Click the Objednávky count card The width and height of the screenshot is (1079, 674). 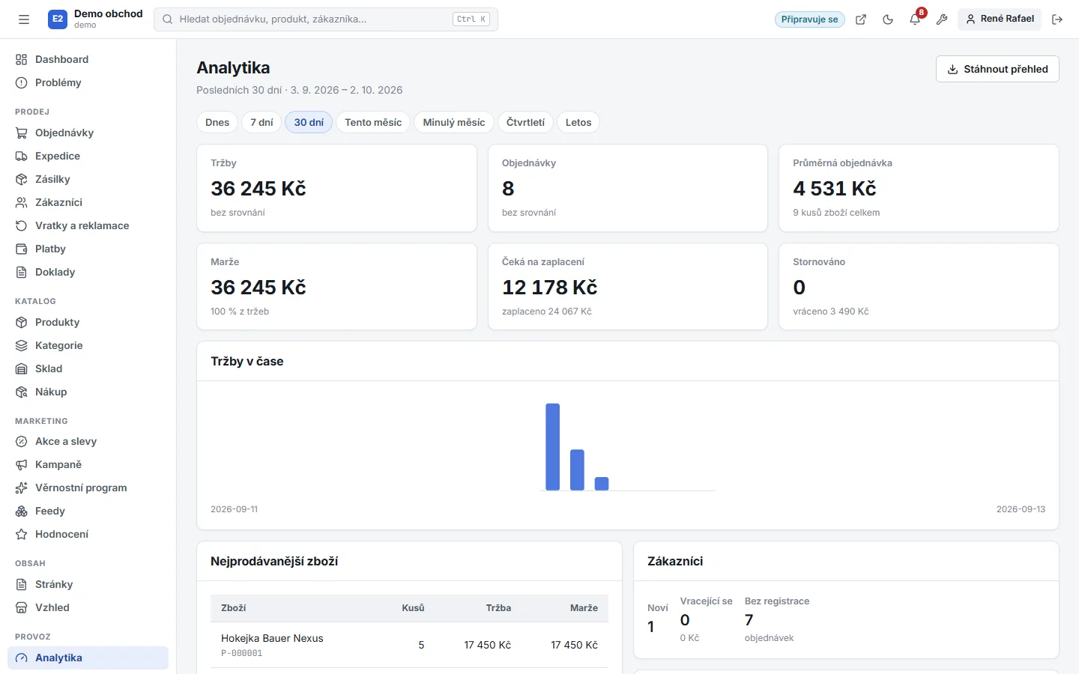[x=628, y=188]
